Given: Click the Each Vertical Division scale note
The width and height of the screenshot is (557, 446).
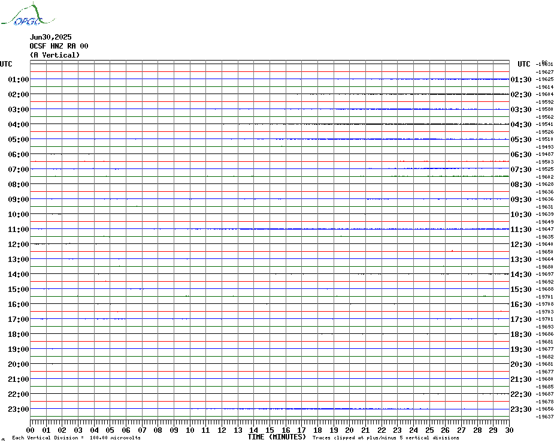Looking at the screenshot, I should (77, 438).
